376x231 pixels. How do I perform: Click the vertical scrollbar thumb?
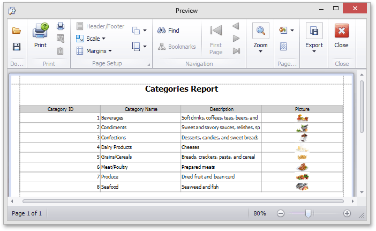362,107
